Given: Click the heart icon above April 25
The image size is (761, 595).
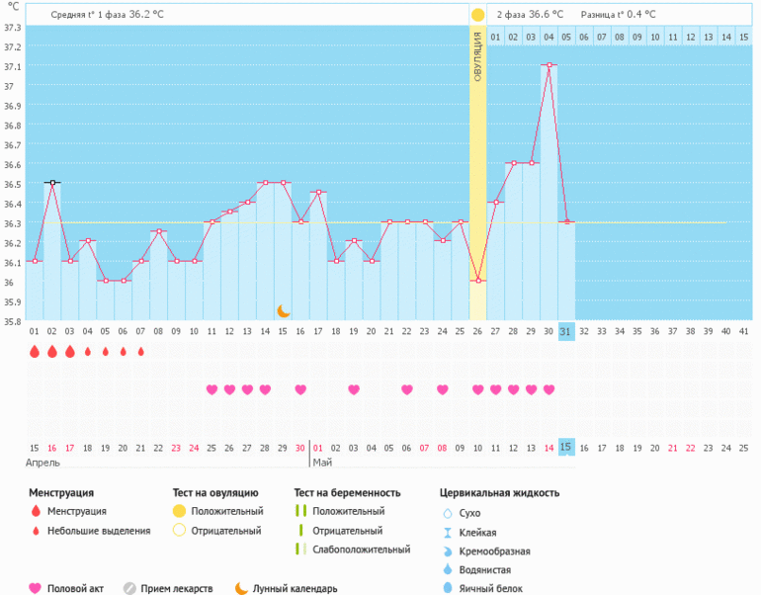Looking at the screenshot, I should tap(211, 389).
